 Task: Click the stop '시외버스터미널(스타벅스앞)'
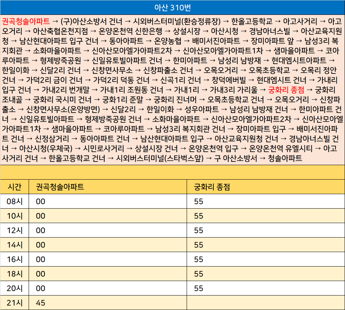click(x=160, y=158)
